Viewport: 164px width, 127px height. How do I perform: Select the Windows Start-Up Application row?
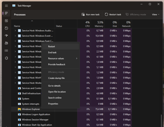(x=71, y=125)
